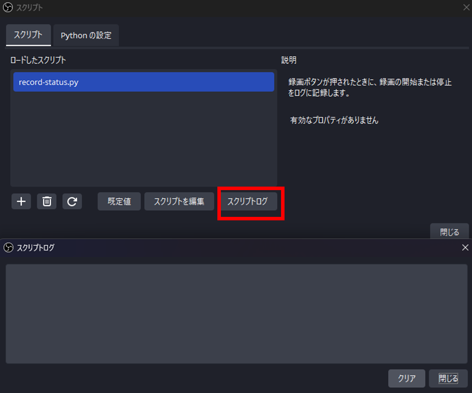Viewport: 472px width, 393px height.
Task: Add a new script with plus icon
Action: point(21,201)
